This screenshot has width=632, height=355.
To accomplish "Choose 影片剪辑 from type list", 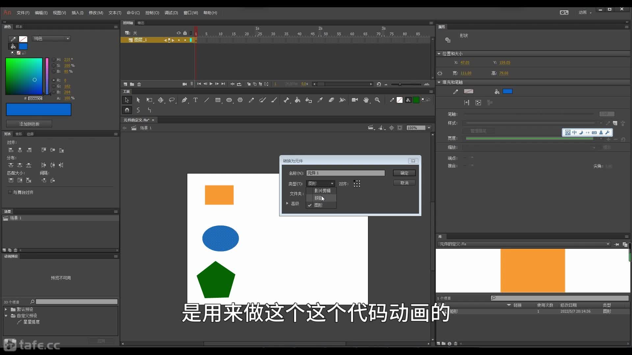I will pyautogui.click(x=321, y=191).
